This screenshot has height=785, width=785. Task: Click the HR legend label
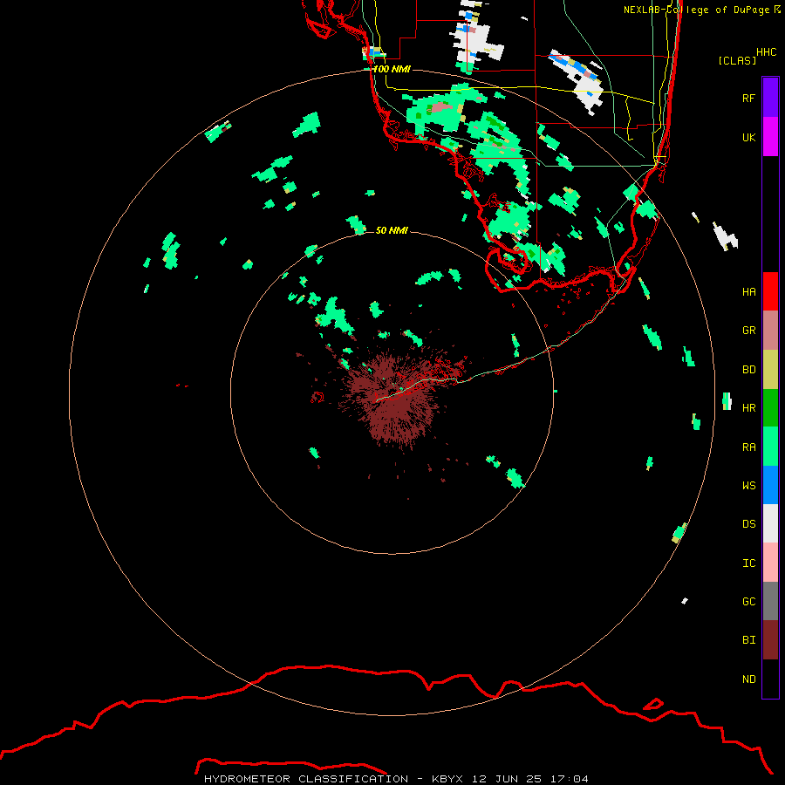tap(748, 408)
